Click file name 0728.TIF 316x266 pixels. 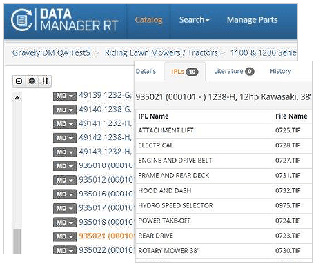[x=288, y=145]
